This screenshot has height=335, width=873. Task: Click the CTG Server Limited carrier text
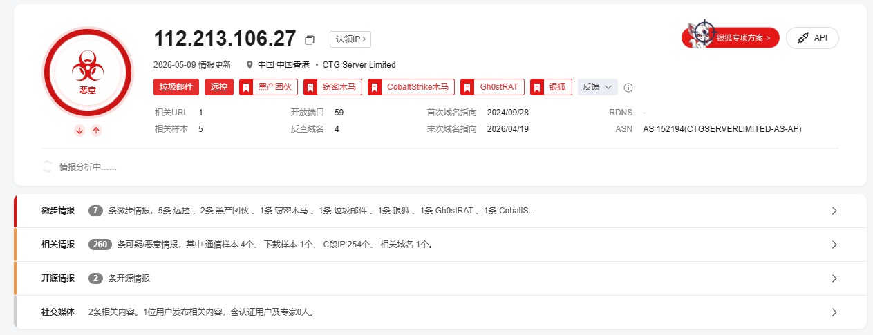click(359, 65)
